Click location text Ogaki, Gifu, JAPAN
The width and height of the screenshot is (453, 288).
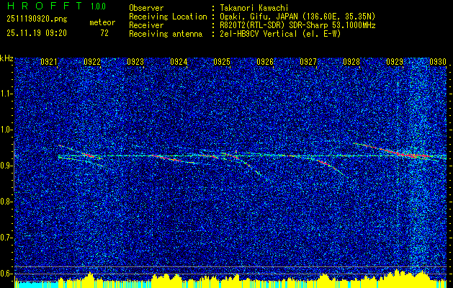pos(259,17)
